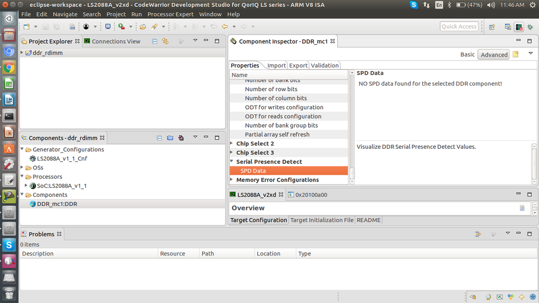Click the Name column header in Properties

[x=289, y=75]
